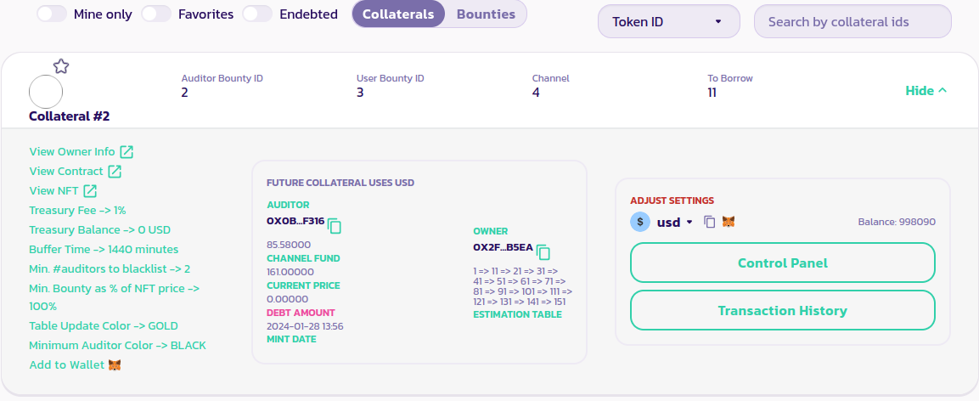The height and width of the screenshot is (401, 979).
Task: Enable the Favorites filter switch
Action: pos(156,14)
